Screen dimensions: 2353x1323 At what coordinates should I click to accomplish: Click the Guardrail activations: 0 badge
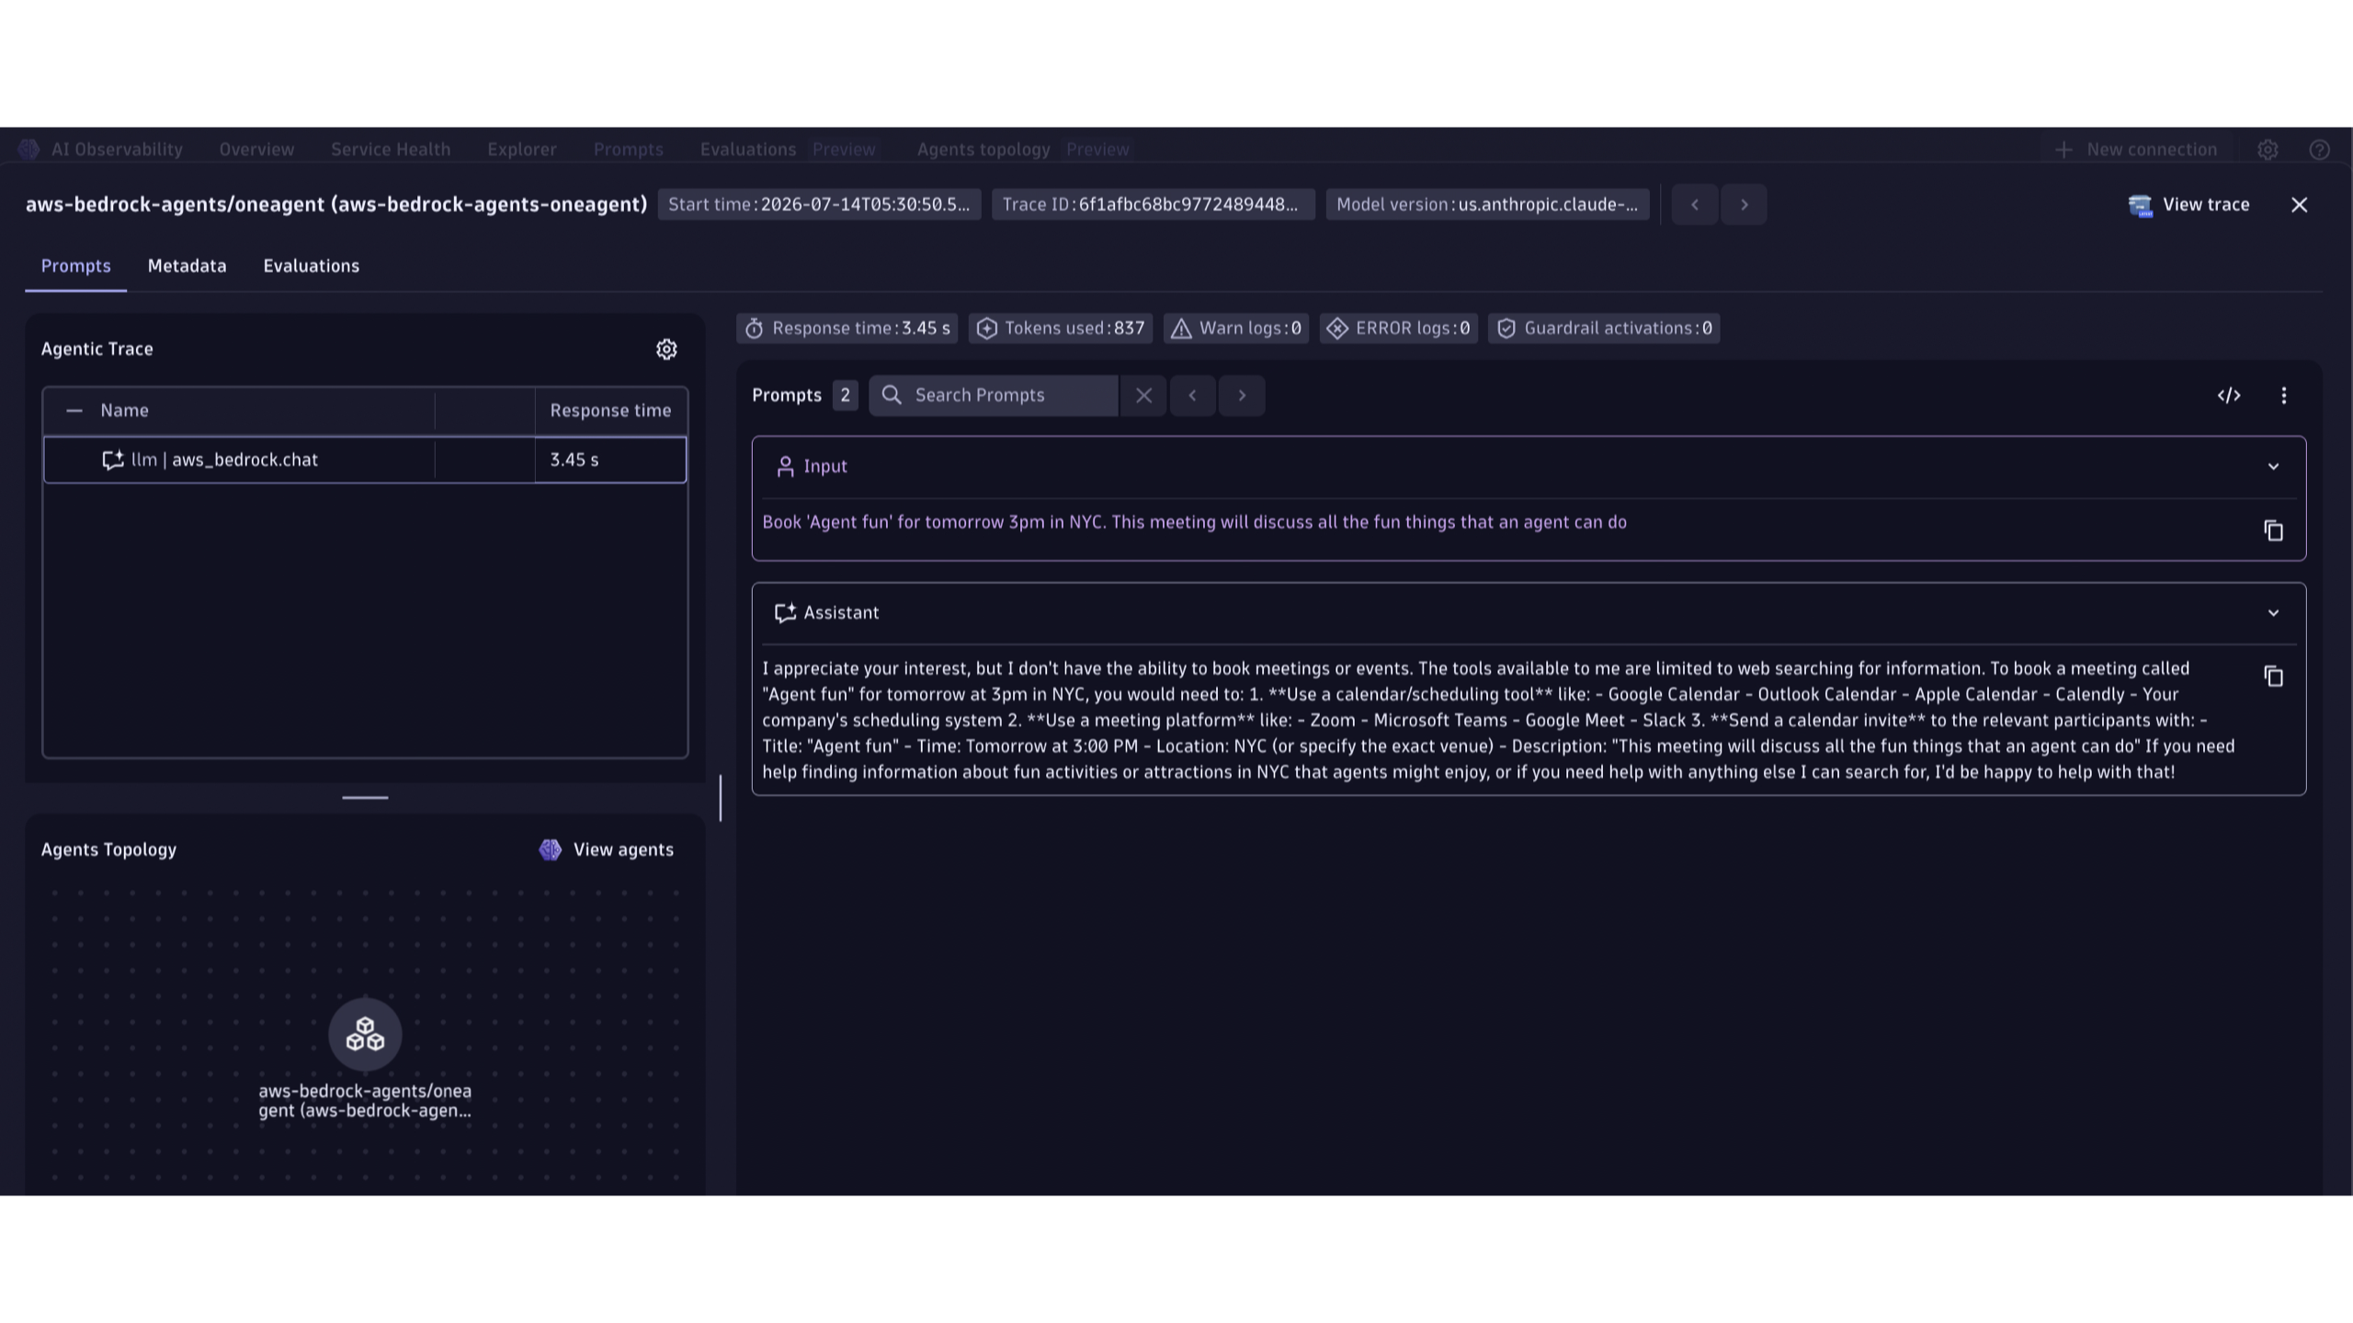[x=1604, y=328]
